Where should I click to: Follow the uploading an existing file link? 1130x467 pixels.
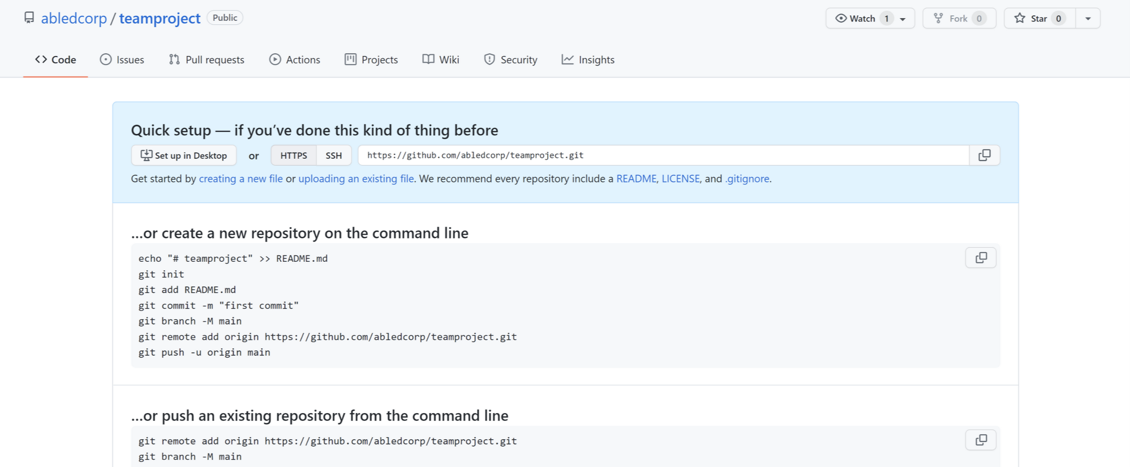coord(356,179)
